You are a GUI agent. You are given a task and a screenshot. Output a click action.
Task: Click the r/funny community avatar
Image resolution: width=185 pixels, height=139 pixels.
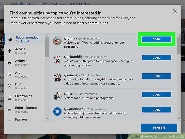57,41
